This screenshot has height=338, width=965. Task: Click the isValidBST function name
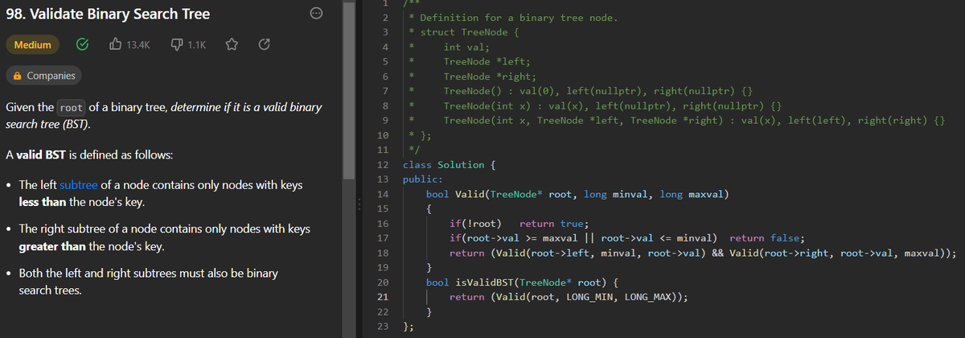484,282
